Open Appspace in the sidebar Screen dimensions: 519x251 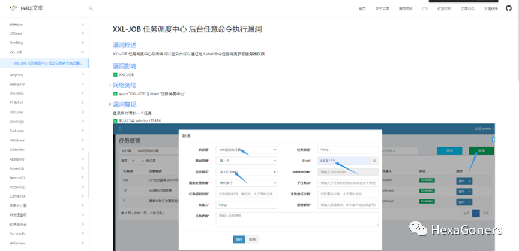pyautogui.click(x=17, y=159)
